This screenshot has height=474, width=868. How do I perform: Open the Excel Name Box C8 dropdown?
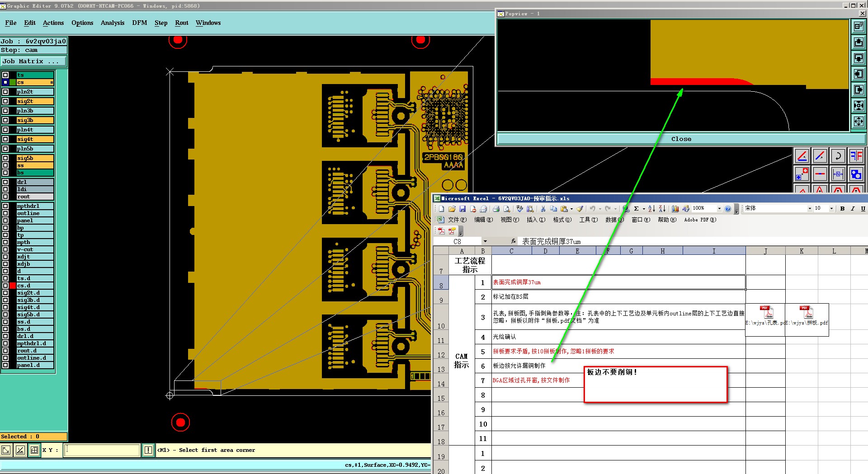(485, 242)
